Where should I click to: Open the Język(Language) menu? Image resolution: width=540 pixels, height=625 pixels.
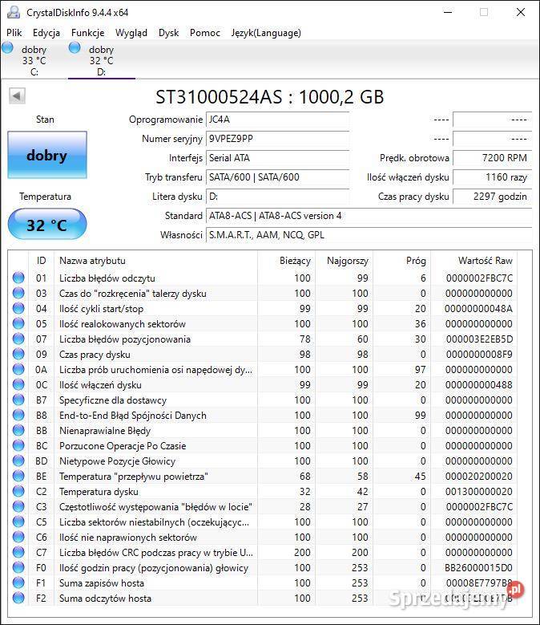tap(266, 33)
